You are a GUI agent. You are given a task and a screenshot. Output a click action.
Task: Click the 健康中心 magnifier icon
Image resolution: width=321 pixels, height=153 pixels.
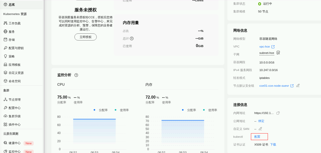[x=5, y=143]
